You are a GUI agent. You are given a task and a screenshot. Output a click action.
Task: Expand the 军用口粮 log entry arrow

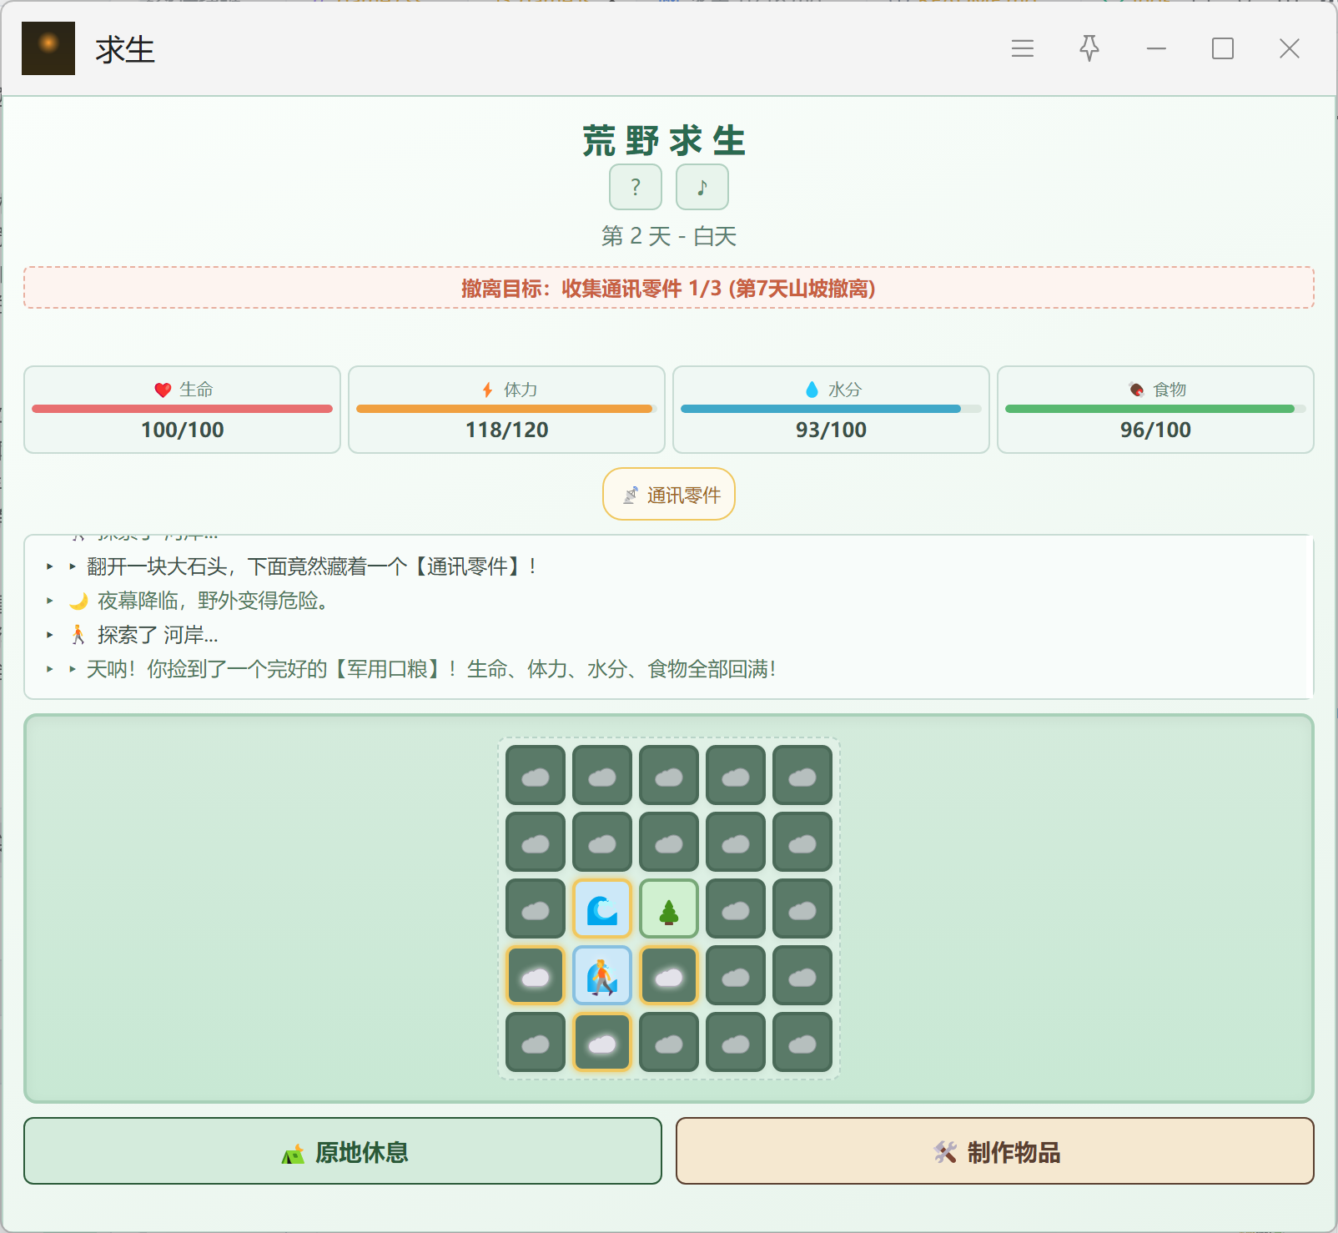(x=50, y=669)
